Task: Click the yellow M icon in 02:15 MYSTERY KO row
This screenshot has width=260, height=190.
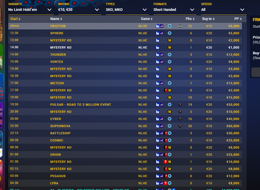Action: coord(169,169)
